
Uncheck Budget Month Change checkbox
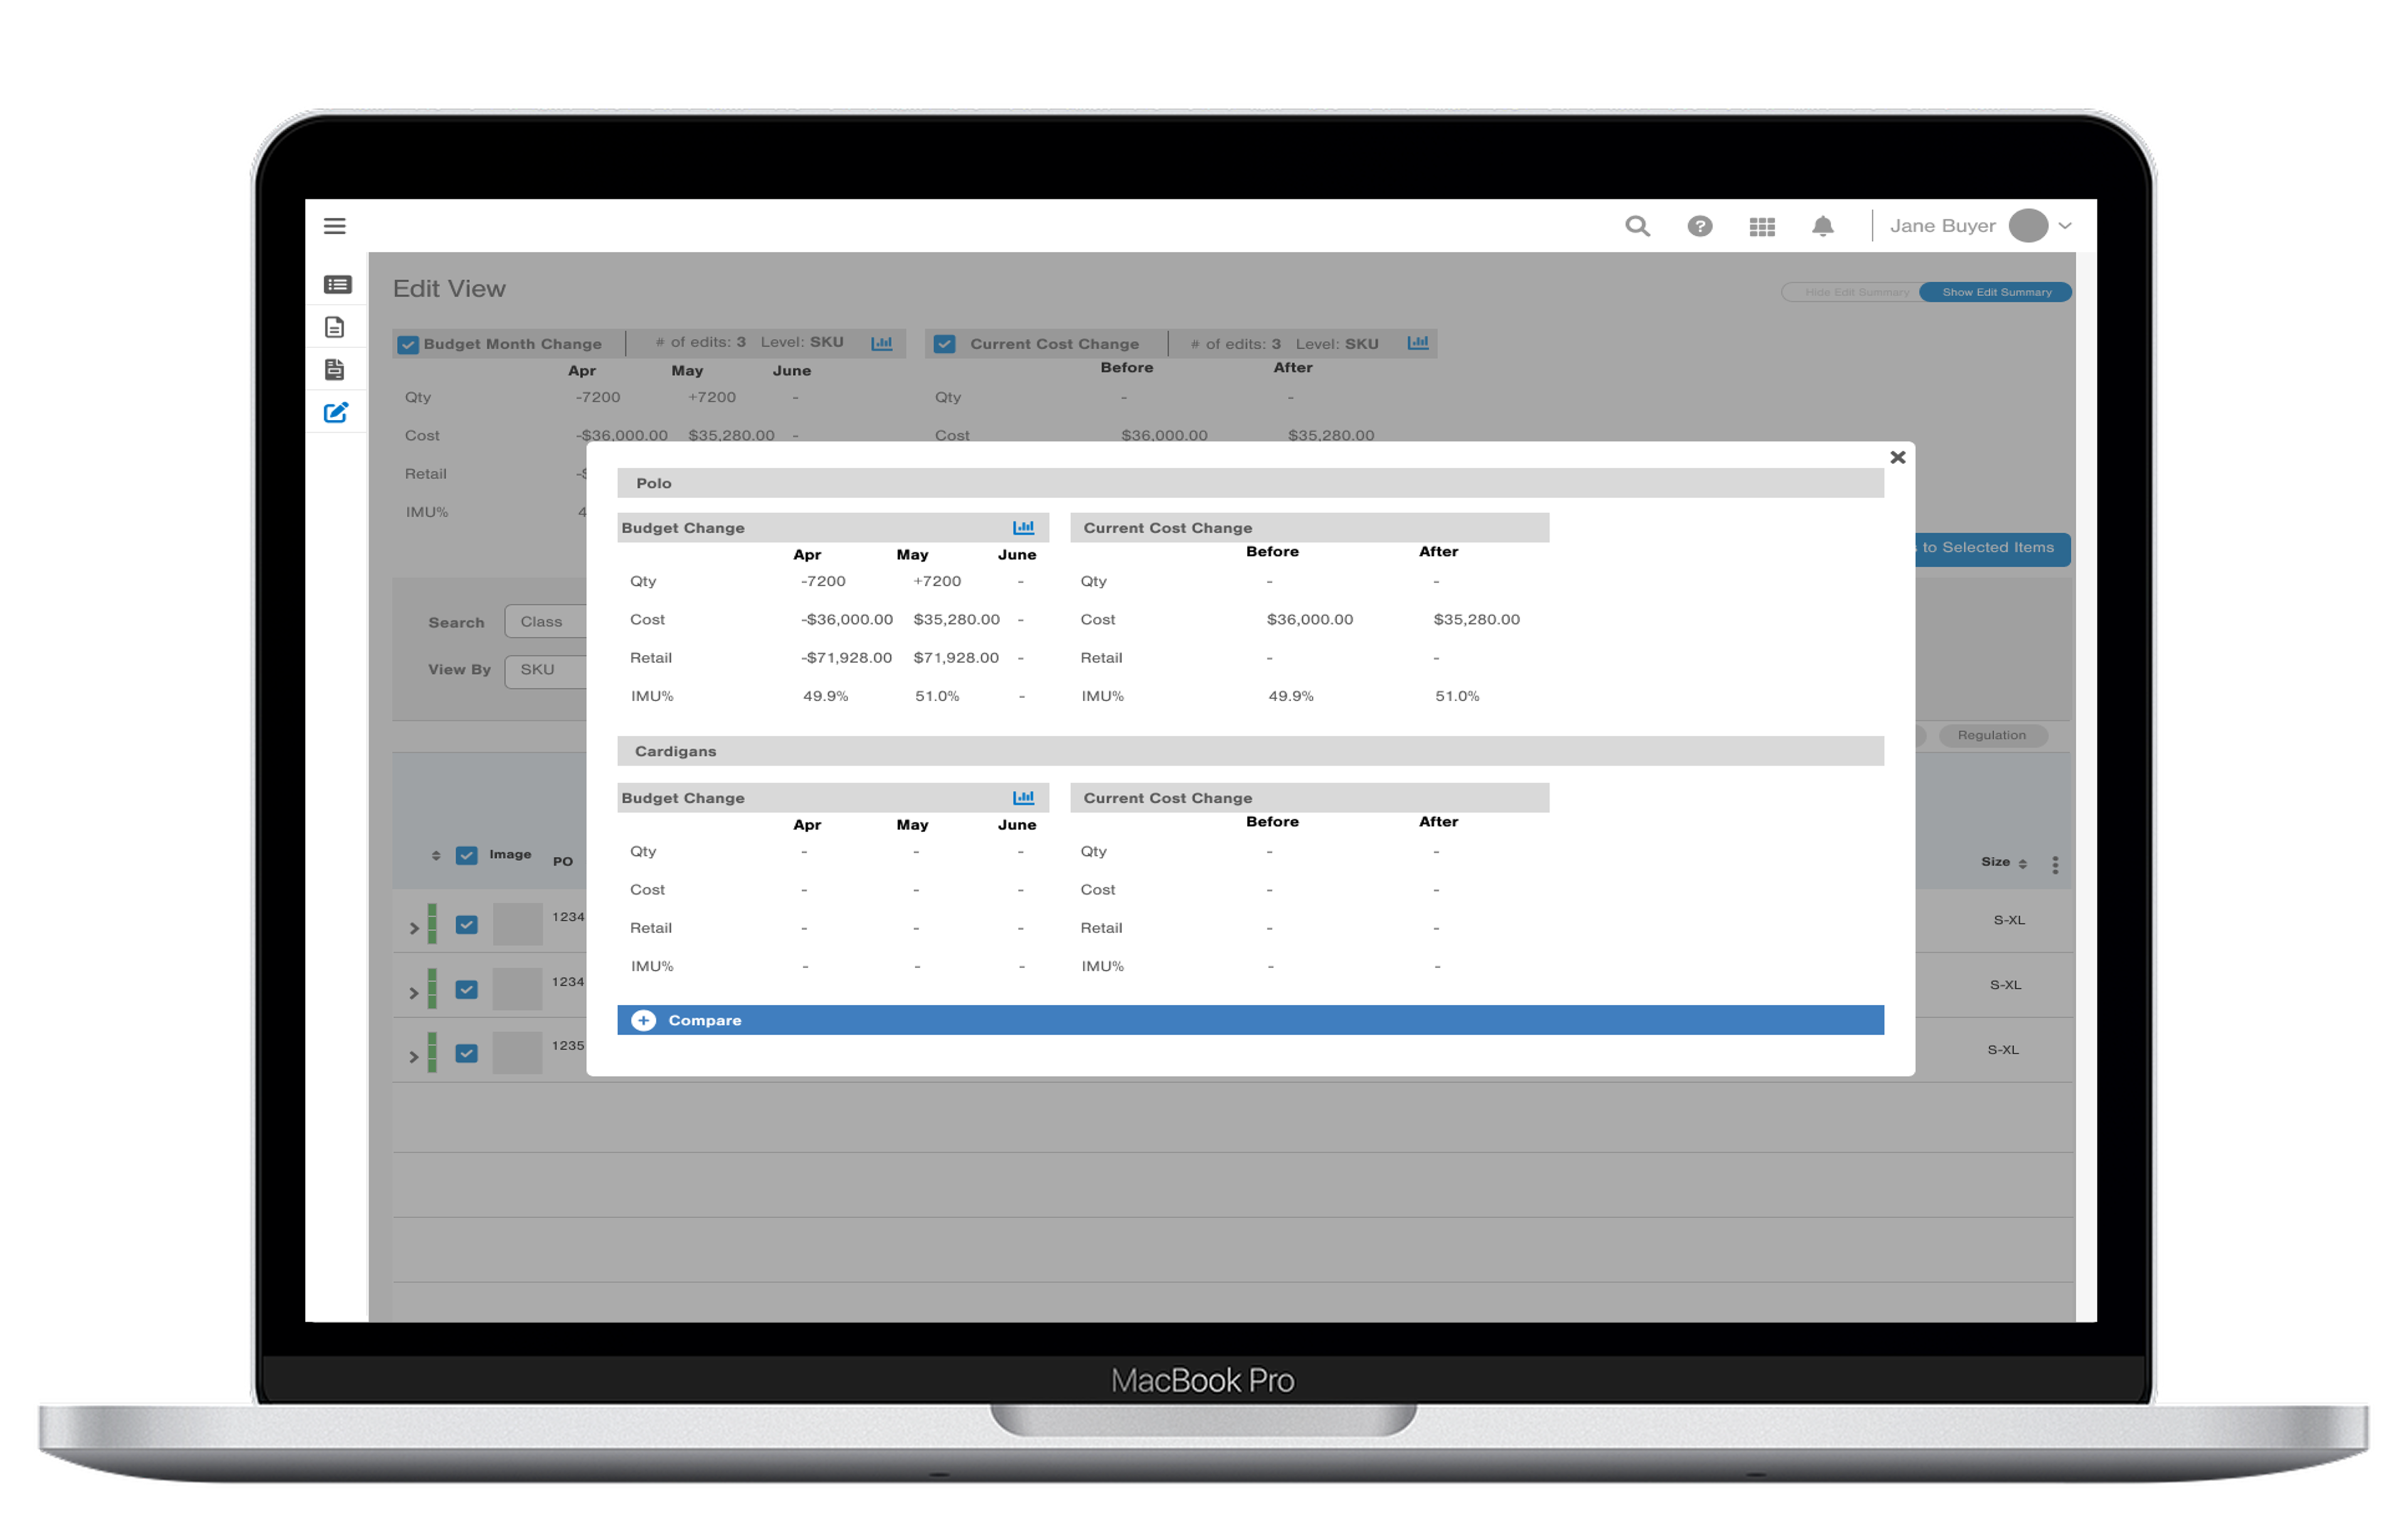(x=408, y=344)
